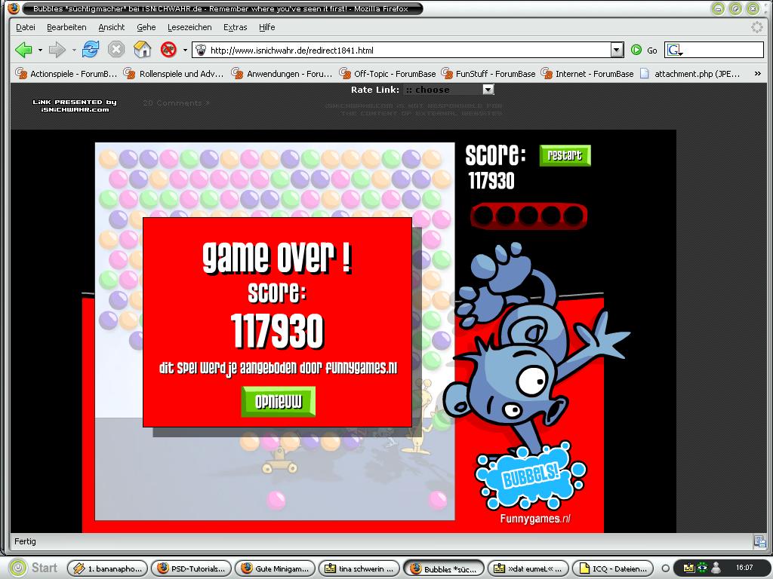Viewport: 773px width, 579px height.
Task: Open FunStuff - ForumBase bookmark
Action: coord(488,74)
